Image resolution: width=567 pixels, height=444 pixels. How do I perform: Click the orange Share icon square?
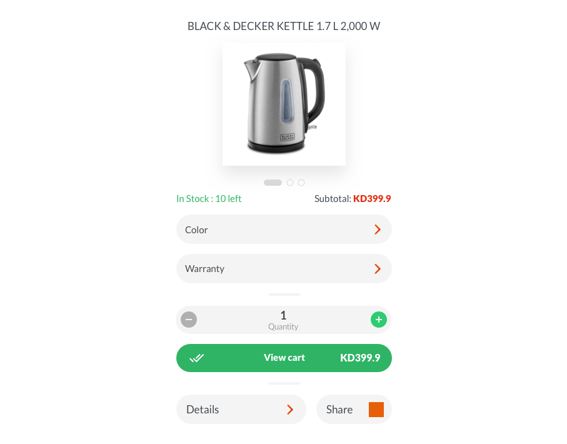click(x=376, y=410)
